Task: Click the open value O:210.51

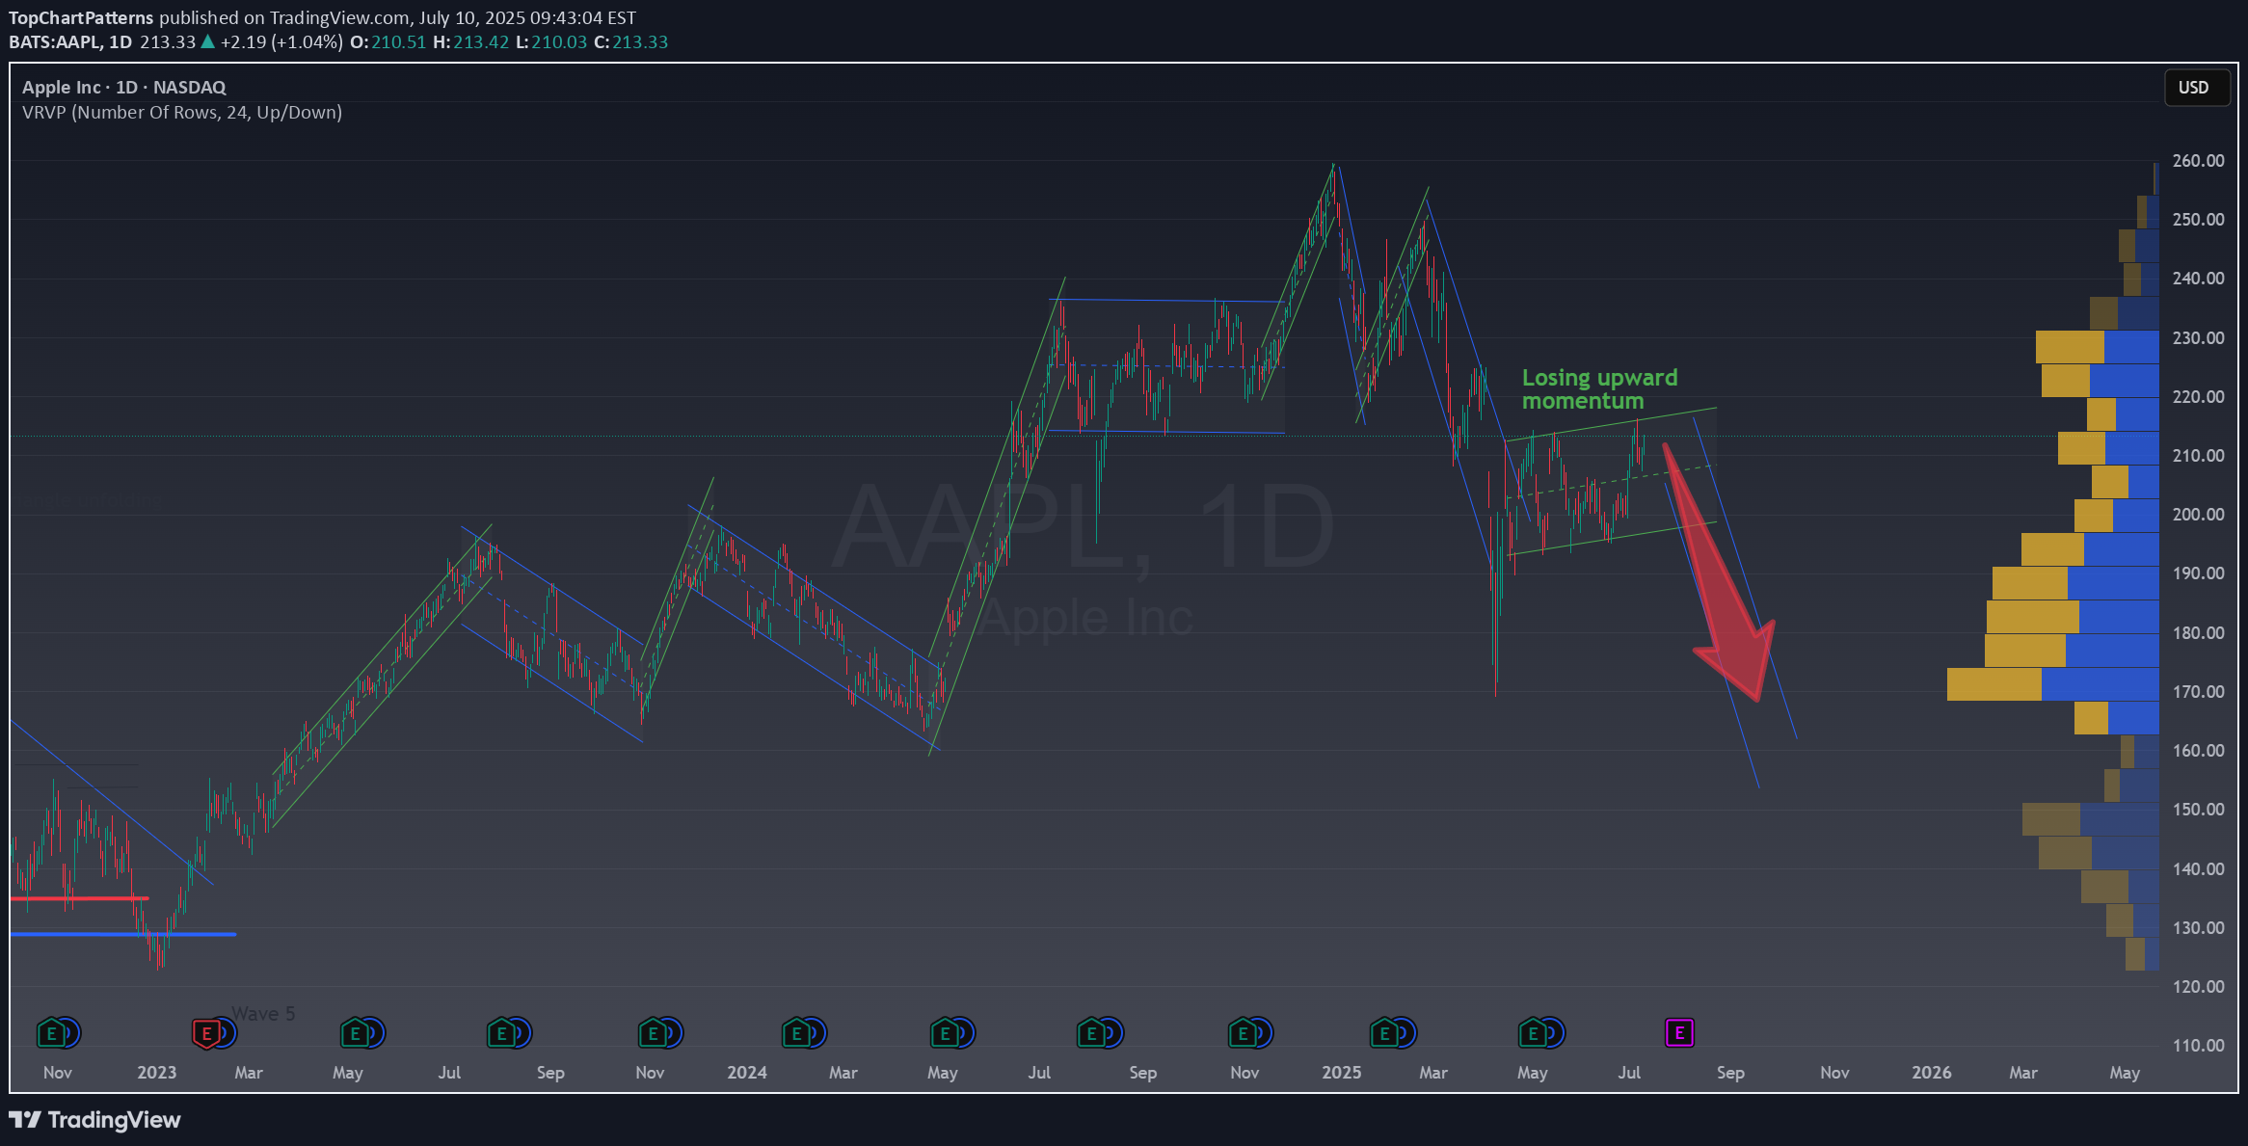Action: pos(388,42)
